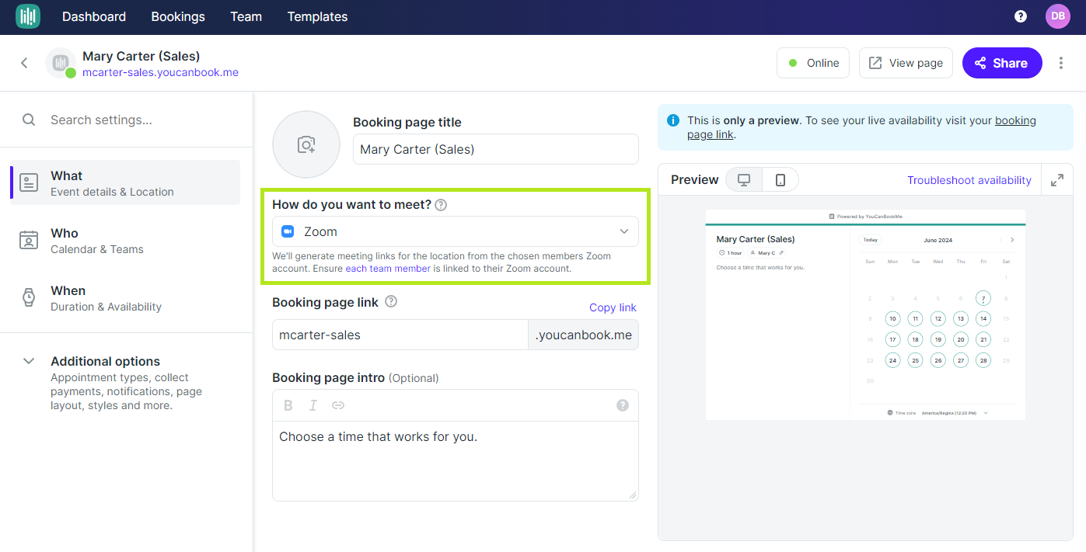Click the Today button in preview calendar
Viewport: 1086px width, 552px height.
871,240
